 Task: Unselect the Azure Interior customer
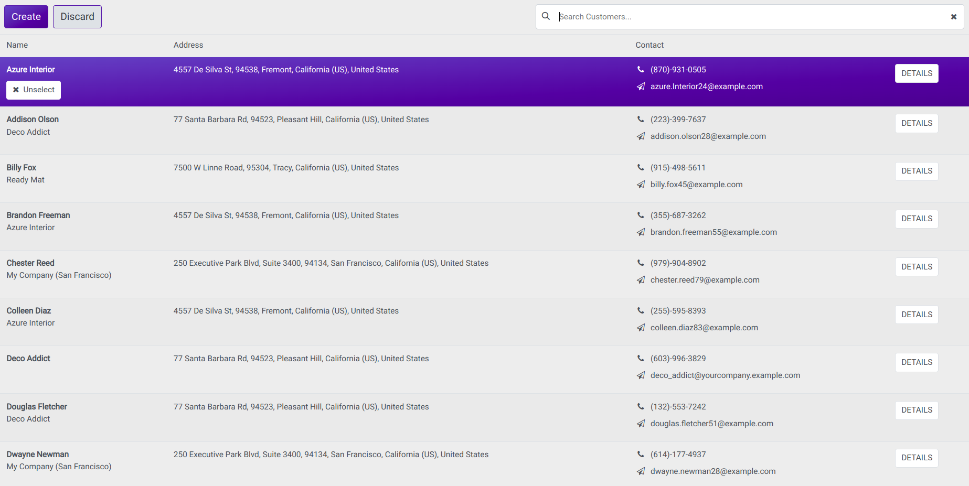[34, 90]
